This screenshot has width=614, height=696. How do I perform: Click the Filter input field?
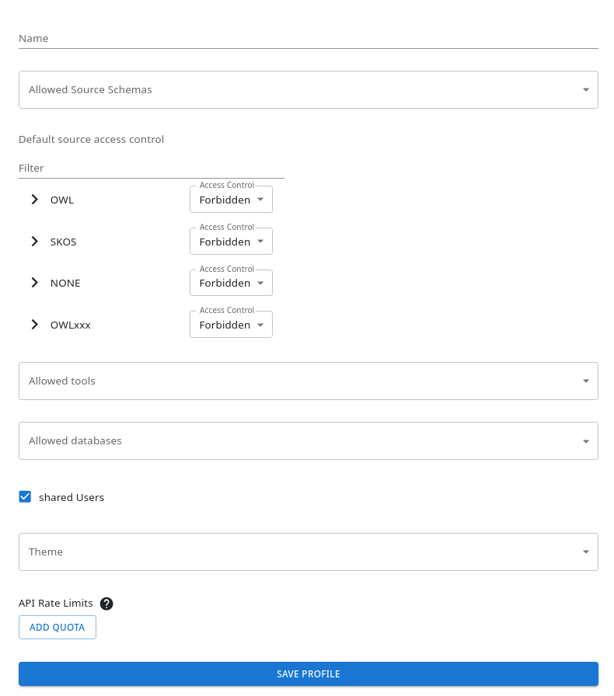click(152, 169)
